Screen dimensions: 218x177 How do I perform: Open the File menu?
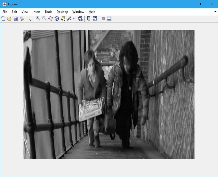tap(5, 12)
